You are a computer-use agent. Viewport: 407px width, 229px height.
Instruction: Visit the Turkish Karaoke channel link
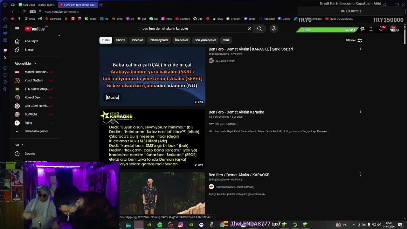tap(235, 187)
